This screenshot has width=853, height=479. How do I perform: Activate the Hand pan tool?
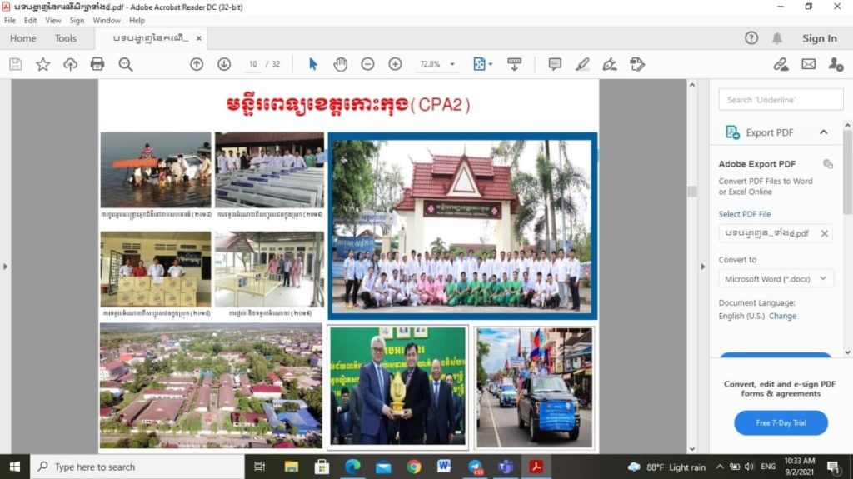coord(341,64)
